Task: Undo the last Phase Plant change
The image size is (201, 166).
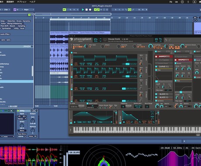Action: [166, 40]
